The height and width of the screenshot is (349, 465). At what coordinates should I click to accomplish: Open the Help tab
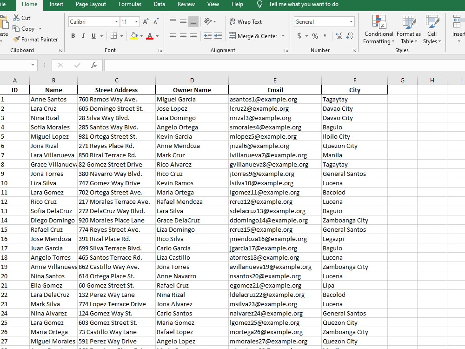pos(237,4)
